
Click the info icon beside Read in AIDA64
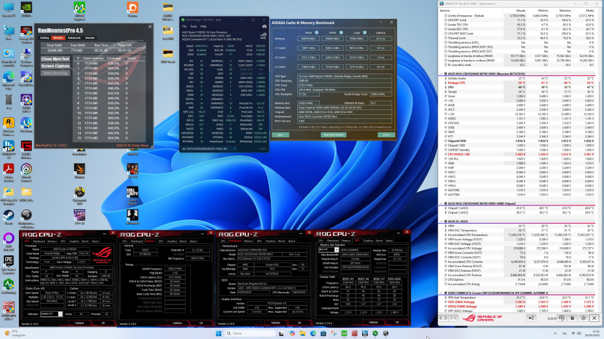coord(317,33)
